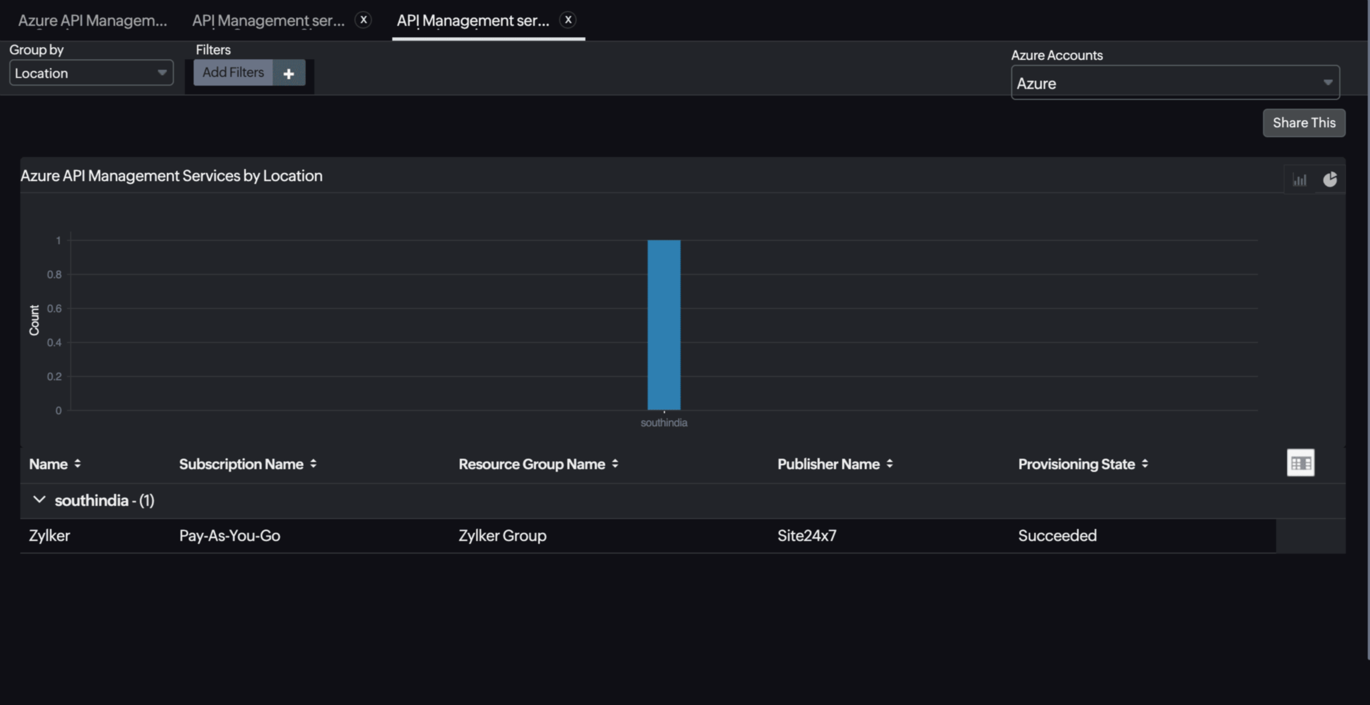The height and width of the screenshot is (705, 1370).
Task: Click the Add Filters button
Action: [233, 72]
